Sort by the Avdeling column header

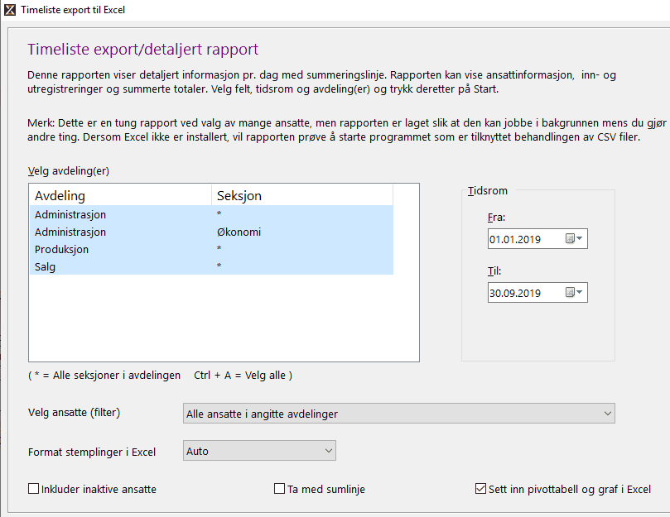(x=120, y=196)
